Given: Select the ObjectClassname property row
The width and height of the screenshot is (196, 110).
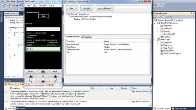Looking at the screenshot, I should pyautogui.click(x=107, y=44).
